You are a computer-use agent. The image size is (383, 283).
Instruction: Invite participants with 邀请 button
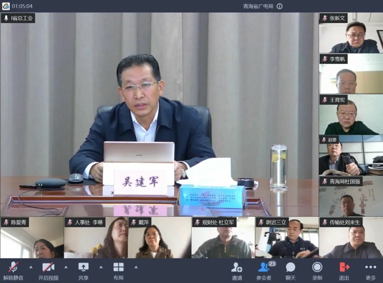point(237,271)
